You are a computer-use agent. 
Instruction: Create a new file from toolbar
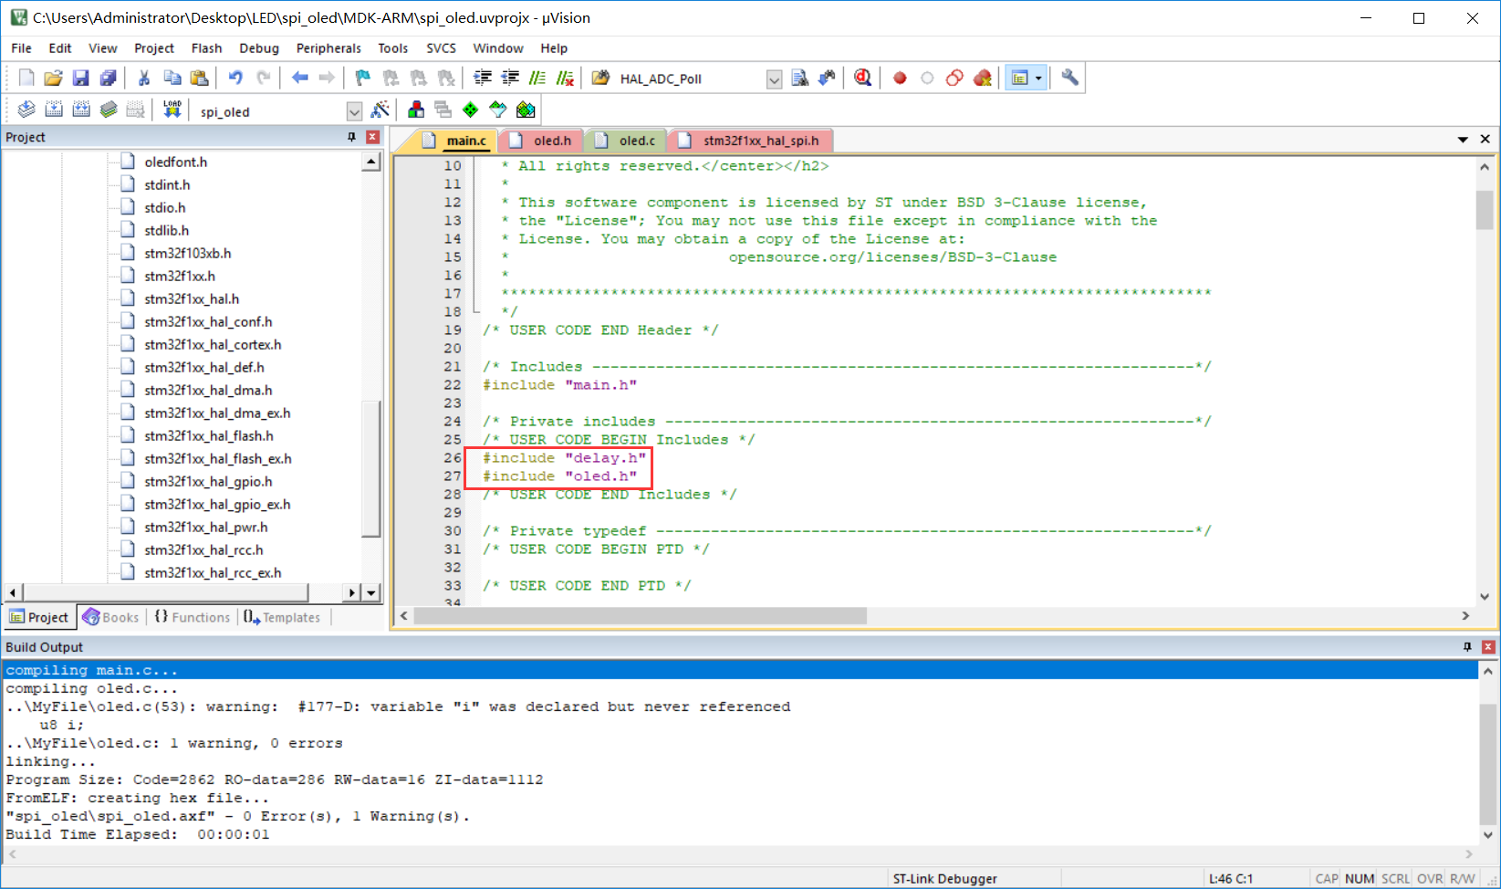click(26, 78)
